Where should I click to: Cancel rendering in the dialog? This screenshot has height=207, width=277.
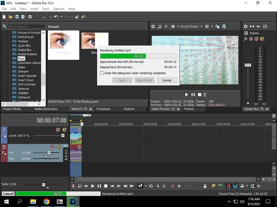point(167,80)
